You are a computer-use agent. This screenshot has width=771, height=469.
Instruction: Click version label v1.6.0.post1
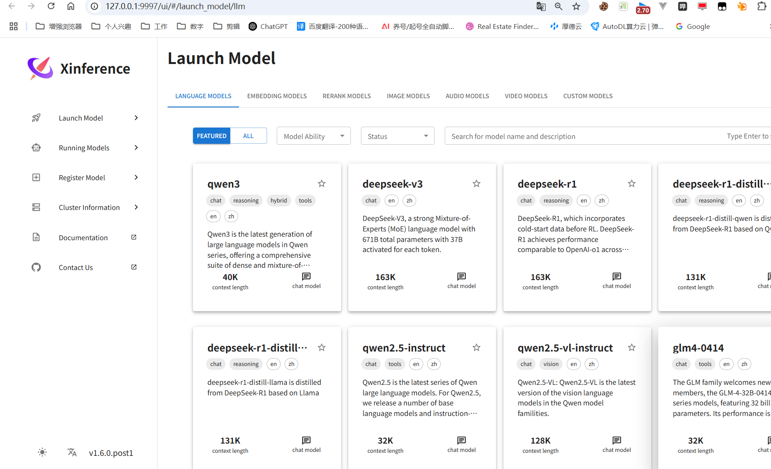tap(111, 453)
